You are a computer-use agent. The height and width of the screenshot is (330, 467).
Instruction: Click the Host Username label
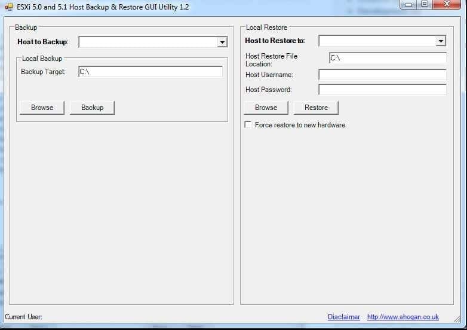(269, 75)
